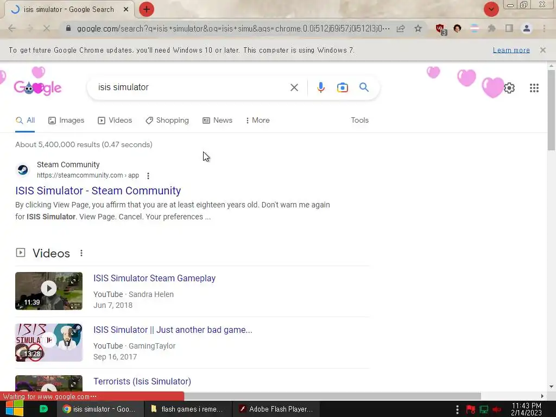
Task: Switch to the Images tab
Action: (x=66, y=120)
